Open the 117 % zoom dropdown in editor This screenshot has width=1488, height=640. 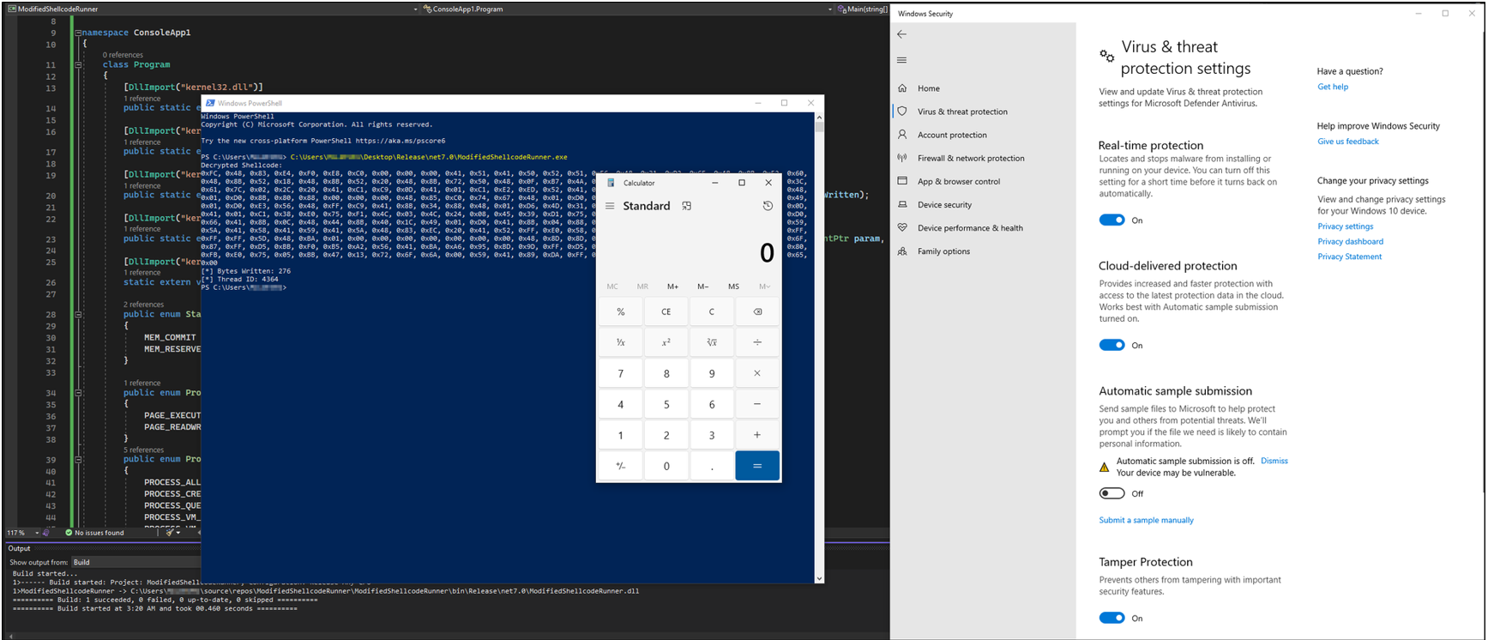click(x=23, y=533)
